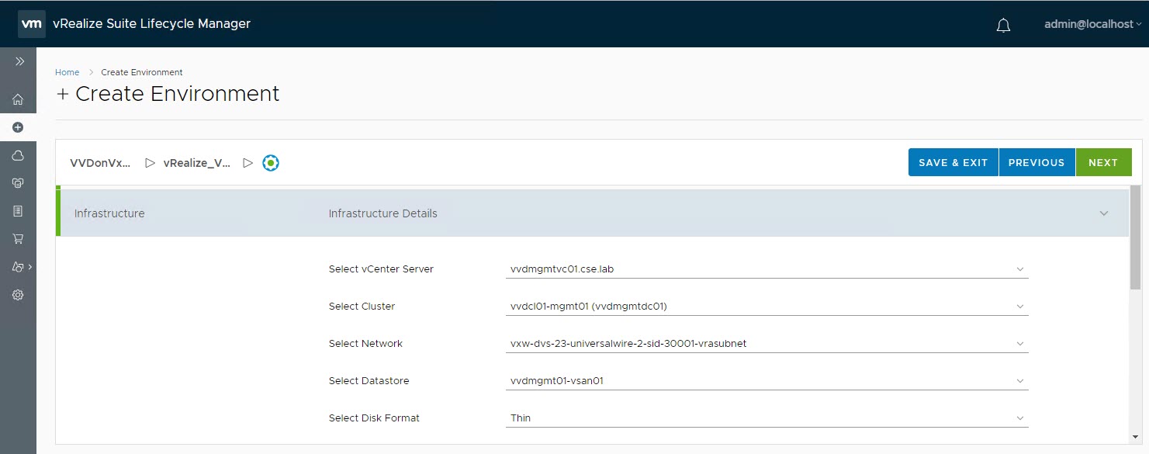1149x454 pixels.
Task: Open the Home sidebar icon
Action: 18,99
